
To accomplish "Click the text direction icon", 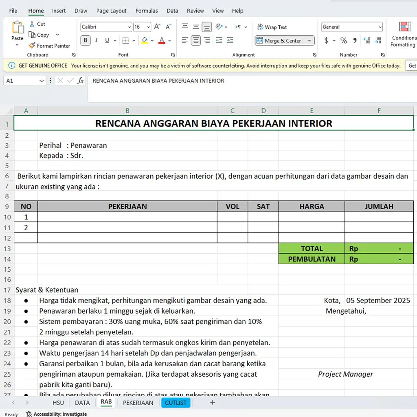I will (x=238, y=27).
